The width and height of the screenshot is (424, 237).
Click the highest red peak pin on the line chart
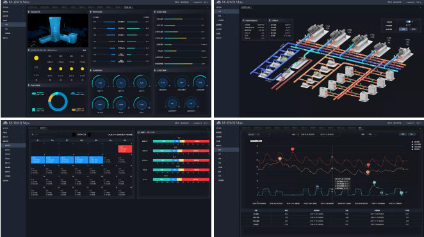(292, 149)
